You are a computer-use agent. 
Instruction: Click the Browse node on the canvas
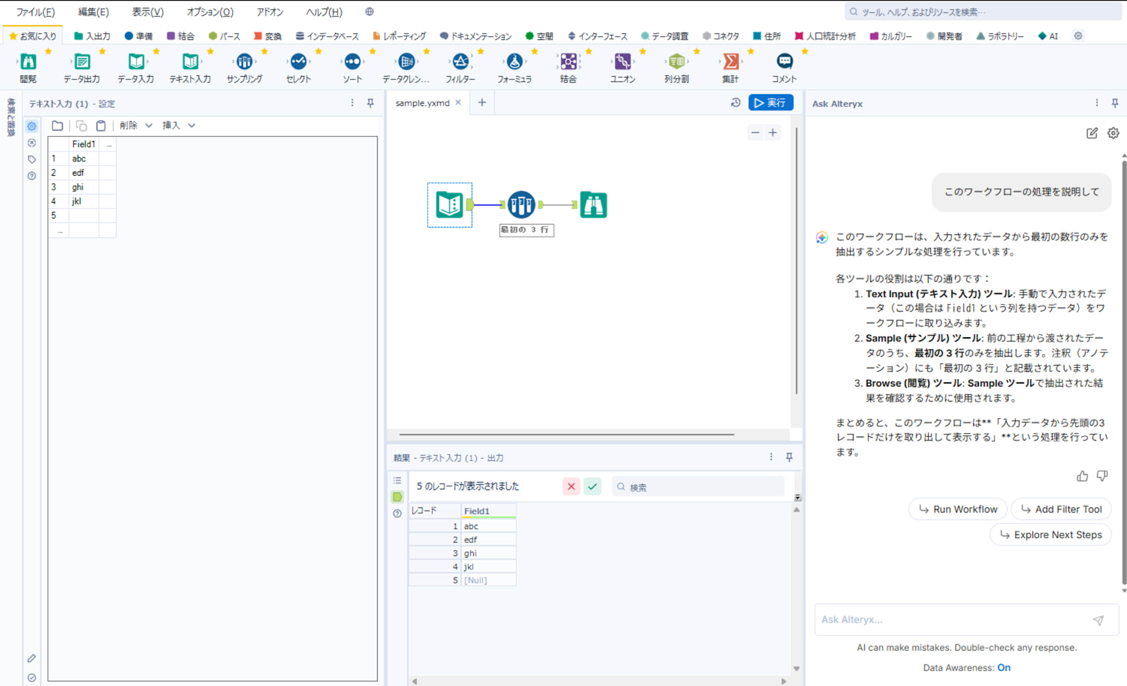tap(593, 205)
